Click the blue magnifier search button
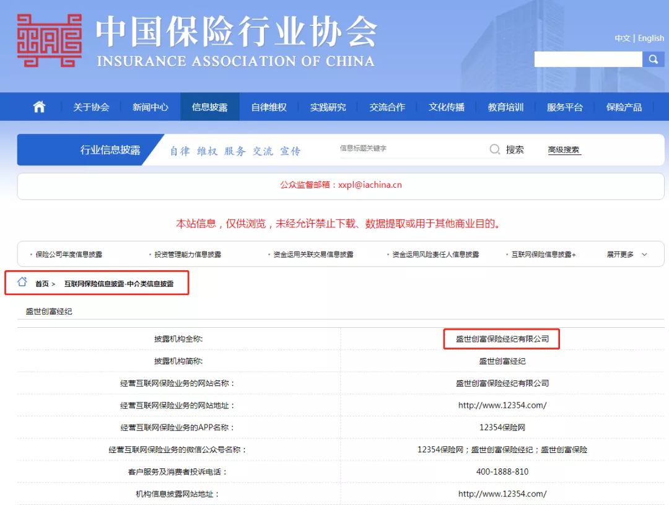The image size is (669, 505). click(654, 59)
